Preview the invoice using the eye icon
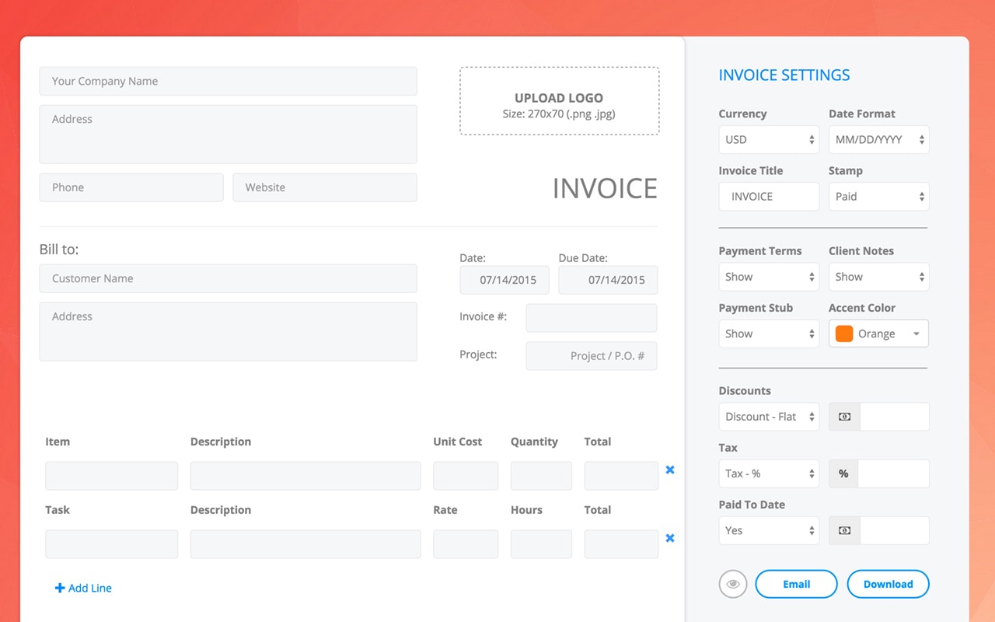 click(x=732, y=584)
